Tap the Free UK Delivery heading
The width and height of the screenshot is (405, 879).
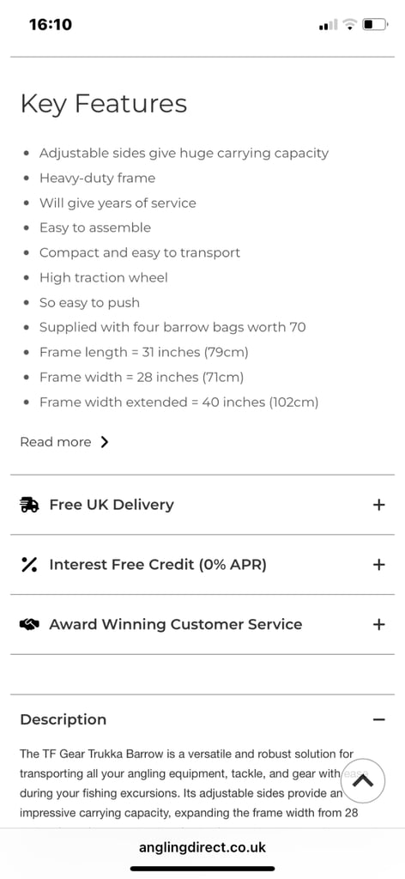point(112,505)
